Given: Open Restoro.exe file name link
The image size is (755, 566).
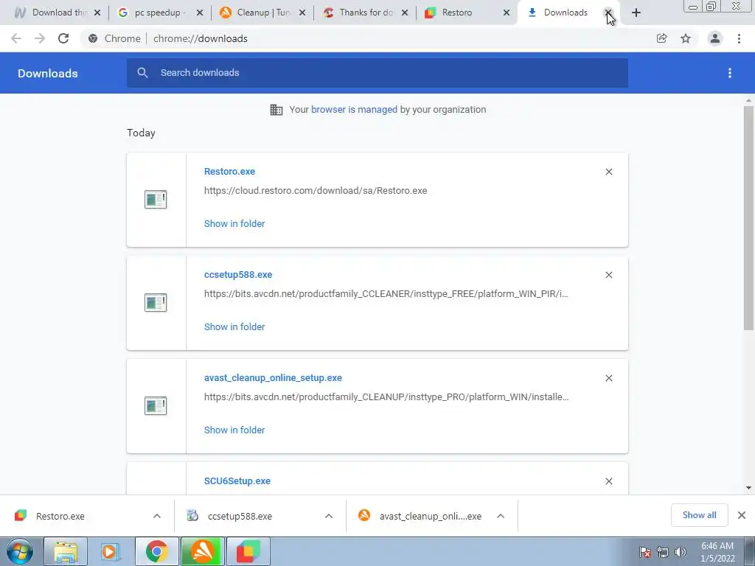Looking at the screenshot, I should (x=230, y=172).
